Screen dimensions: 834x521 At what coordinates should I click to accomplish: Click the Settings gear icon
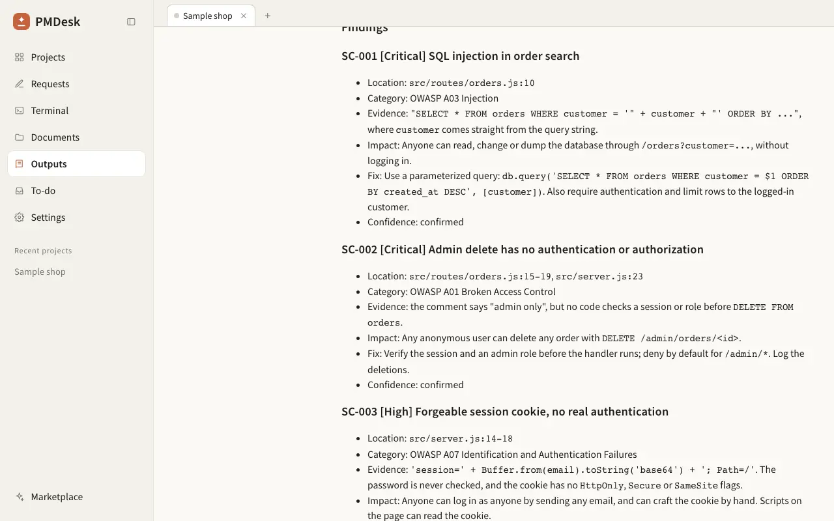click(20, 218)
